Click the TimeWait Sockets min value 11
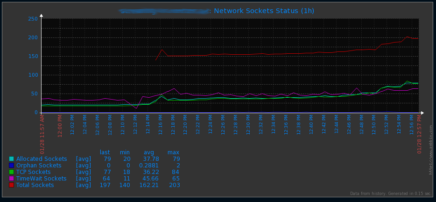Viewport: 436px width, 202px height. click(x=127, y=179)
